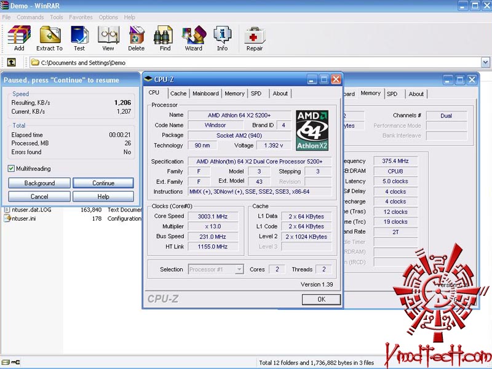Viewport: 492px width, 369px height.
Task: Switch to front CPU-Z SPD tab
Action: [x=256, y=93]
